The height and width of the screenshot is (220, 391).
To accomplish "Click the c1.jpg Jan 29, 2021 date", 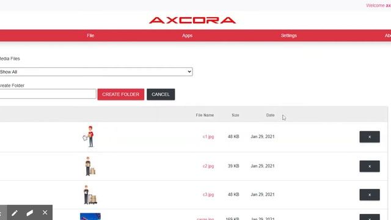I will point(263,136).
